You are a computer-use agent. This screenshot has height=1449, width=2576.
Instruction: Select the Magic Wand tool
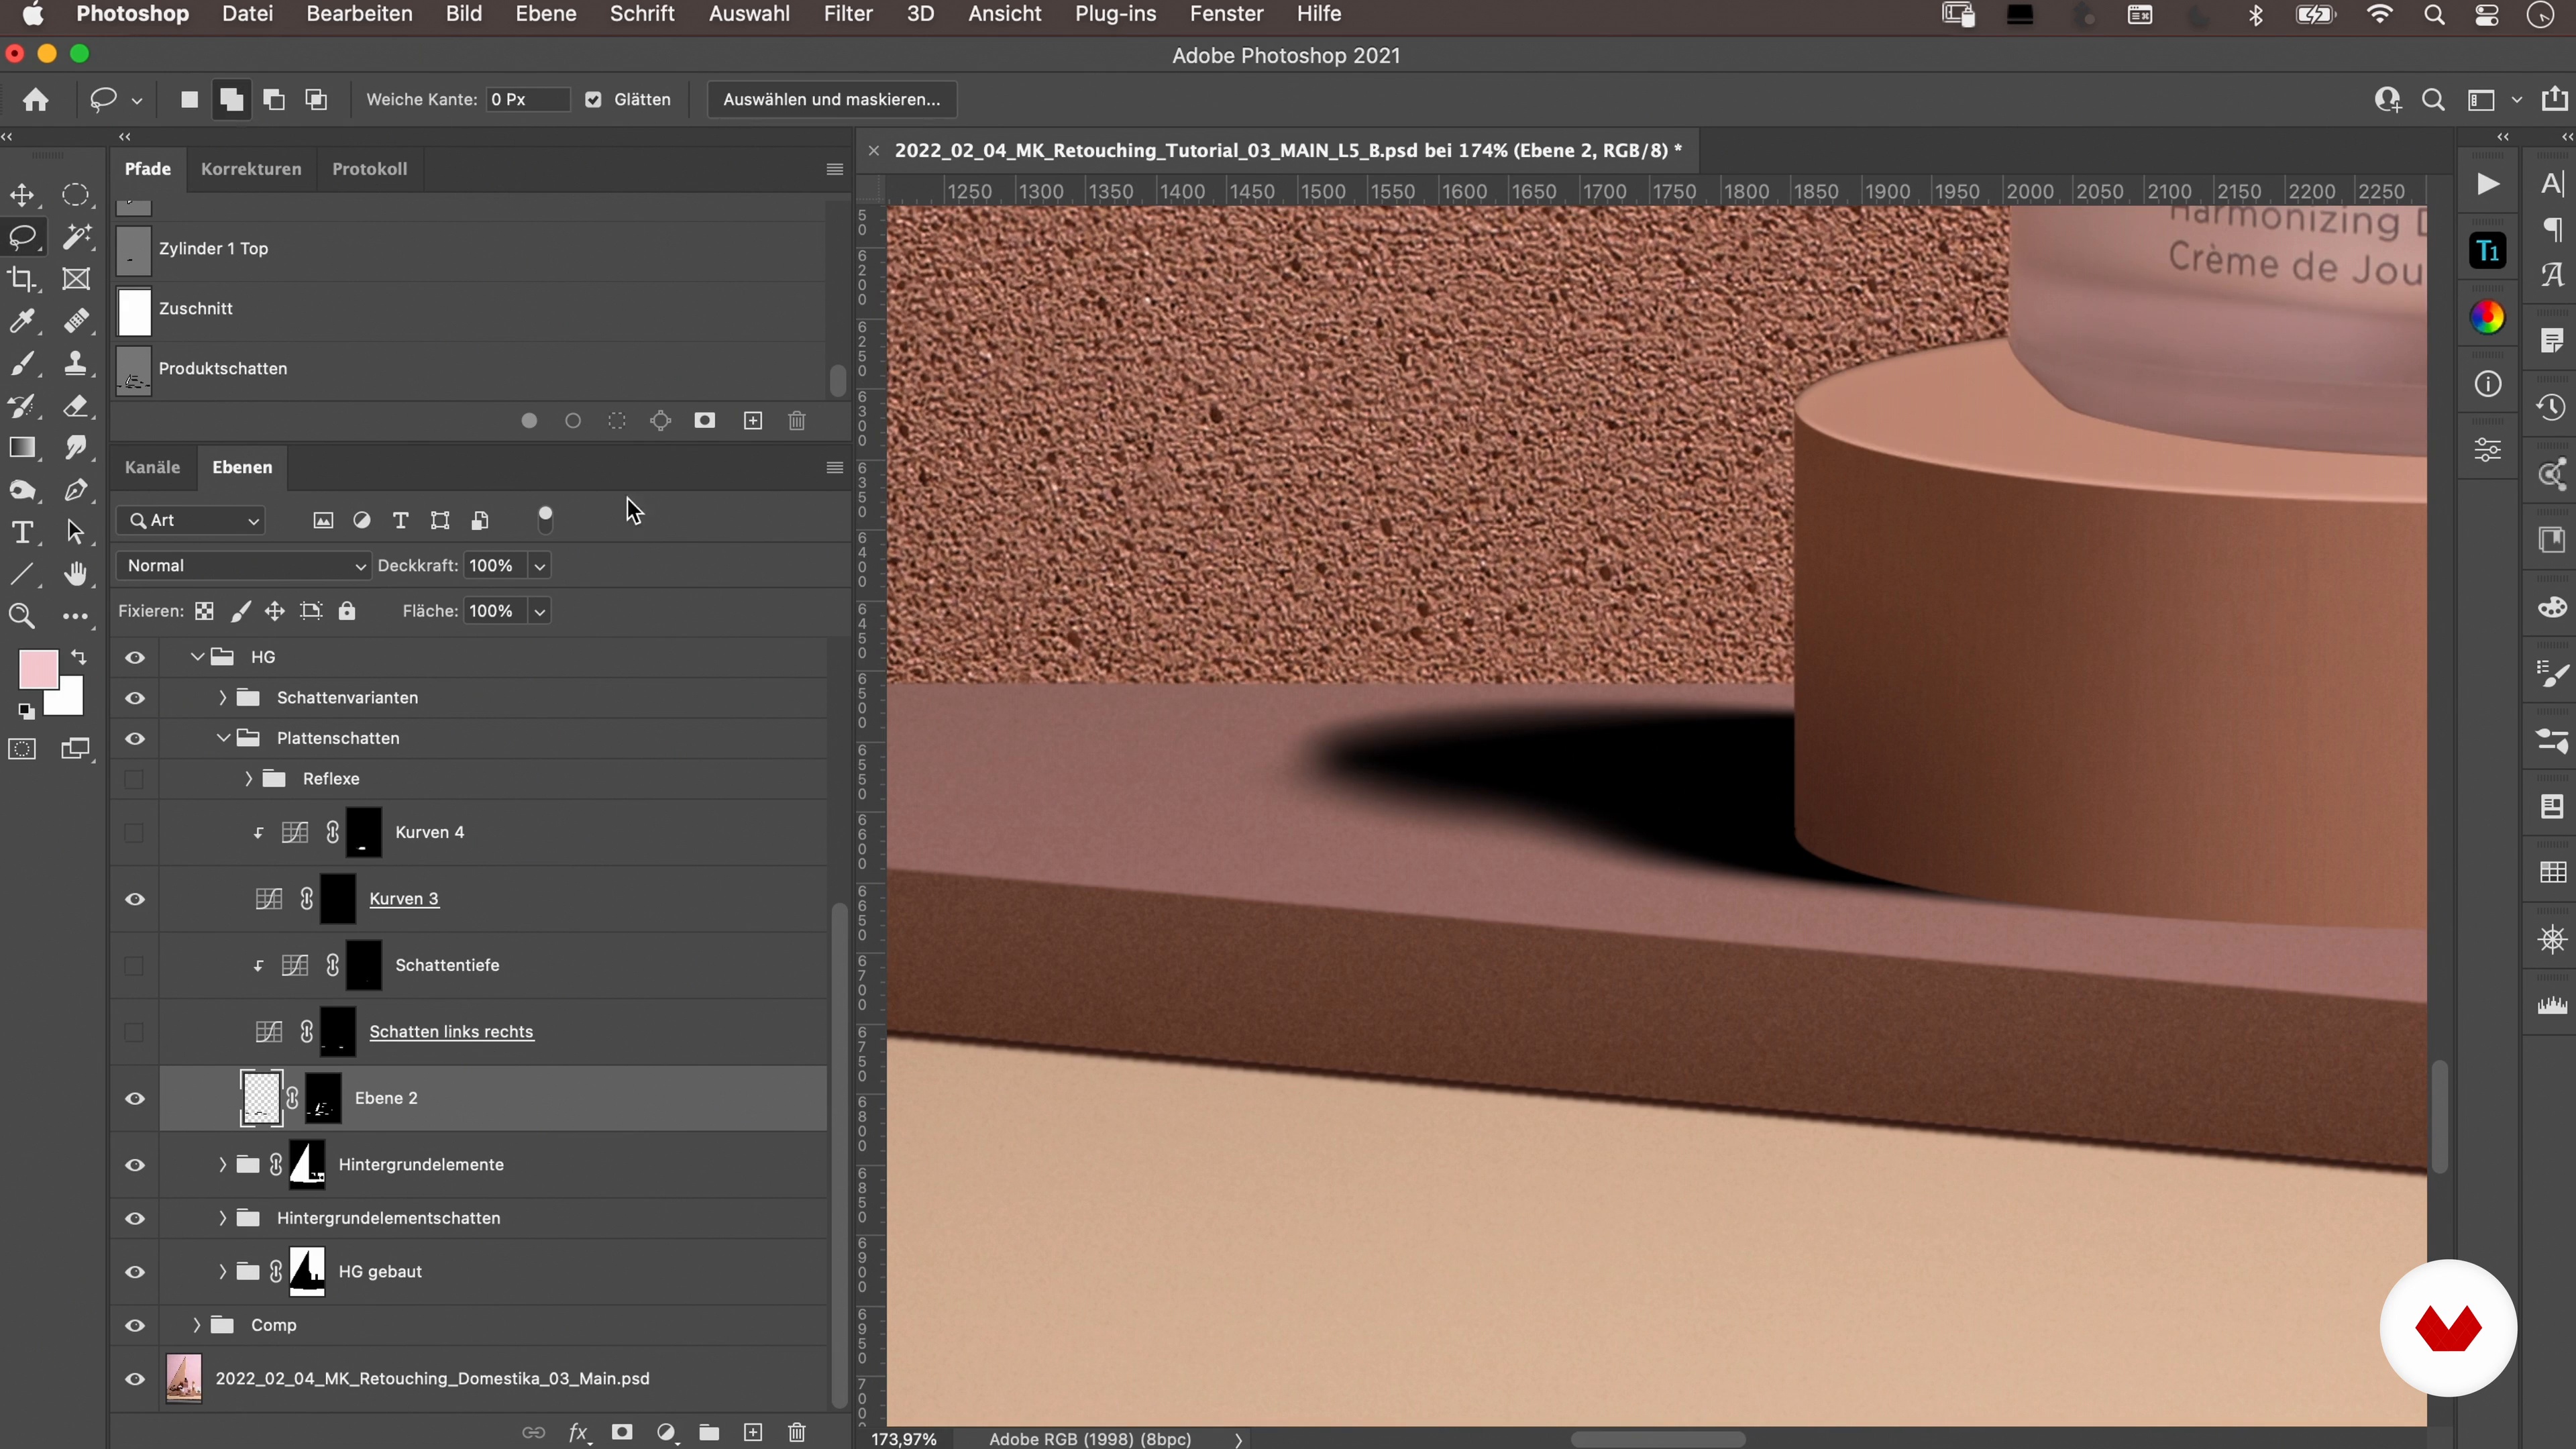tap(76, 237)
